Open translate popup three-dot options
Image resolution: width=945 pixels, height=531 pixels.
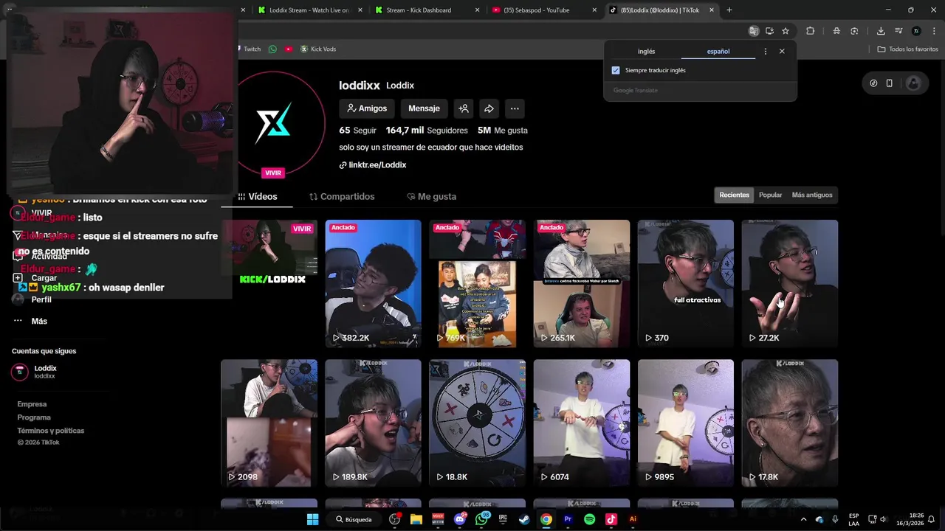(765, 52)
